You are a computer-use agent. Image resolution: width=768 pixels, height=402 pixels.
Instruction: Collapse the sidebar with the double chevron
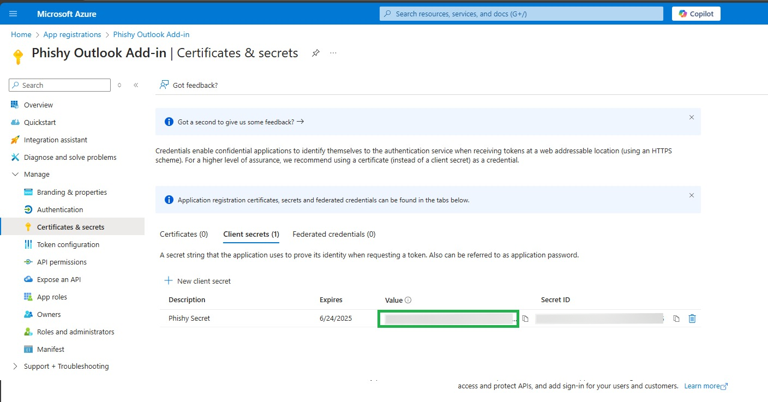(x=136, y=85)
